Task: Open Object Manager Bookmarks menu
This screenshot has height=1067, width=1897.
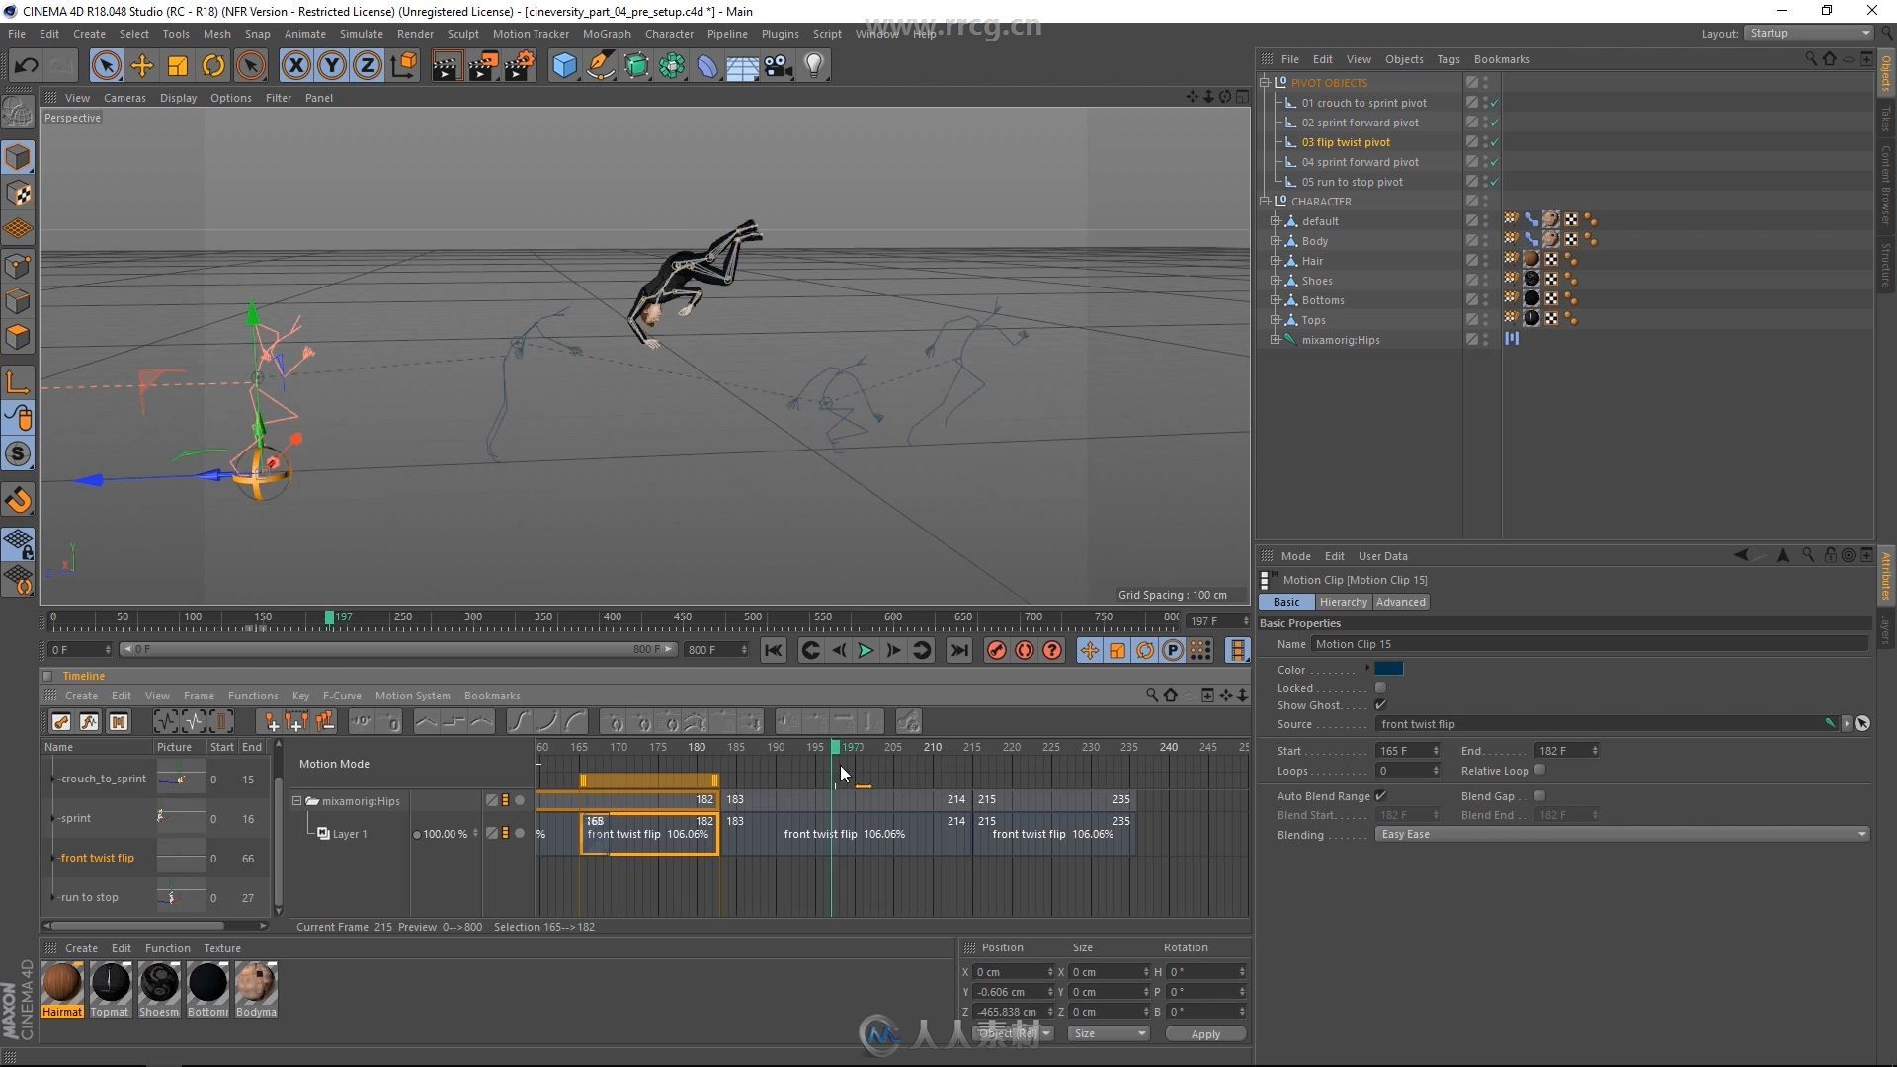Action: tap(1501, 59)
